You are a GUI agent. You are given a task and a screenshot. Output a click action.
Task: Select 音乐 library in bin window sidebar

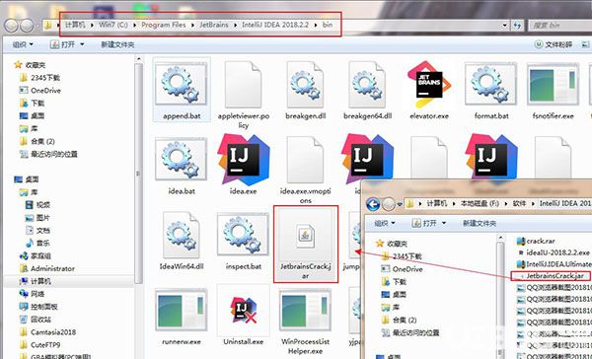coord(37,243)
